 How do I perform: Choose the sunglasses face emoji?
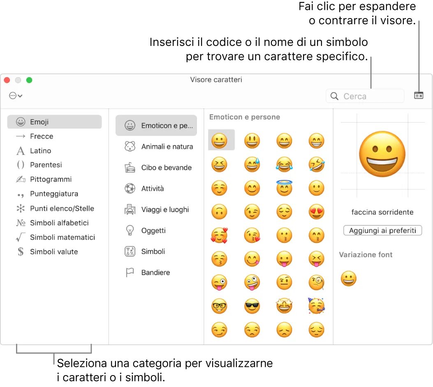(x=252, y=306)
